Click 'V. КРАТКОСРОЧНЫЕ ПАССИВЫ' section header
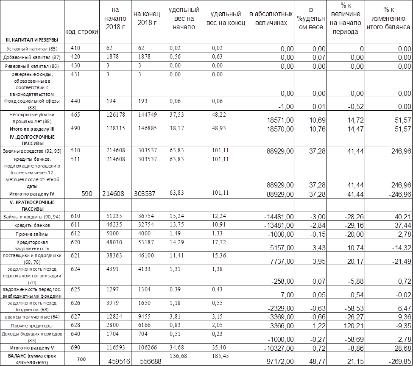This screenshot has width=413, height=366. click(32, 205)
